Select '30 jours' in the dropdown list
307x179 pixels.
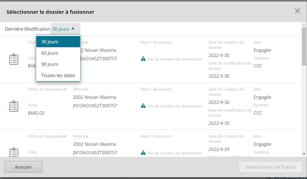[x=58, y=42]
